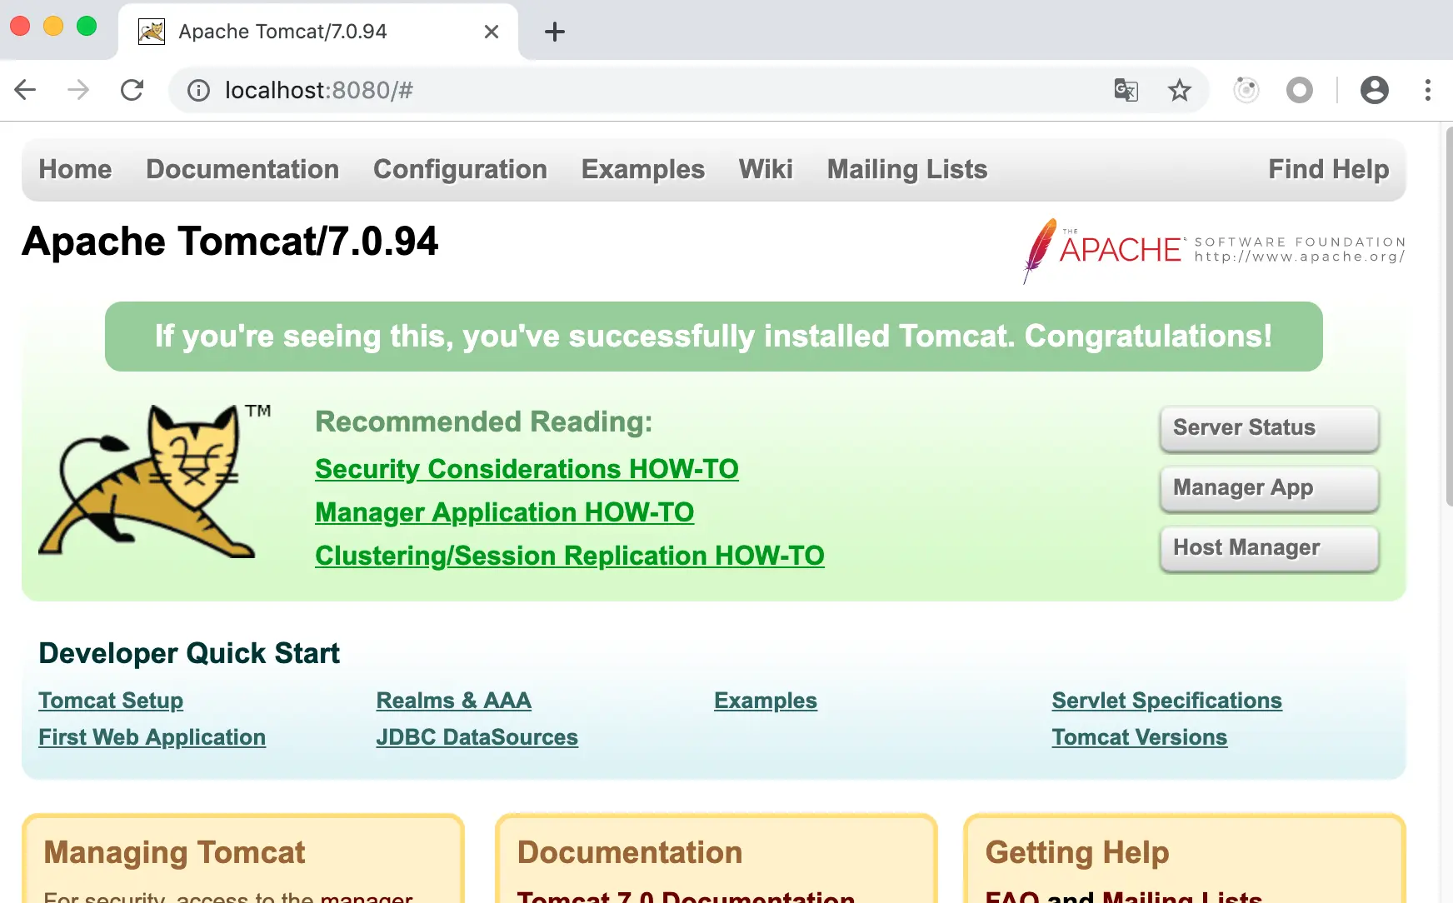
Task: Click the Apache Tomcat/7.0.94 page heading
Action: tap(230, 242)
